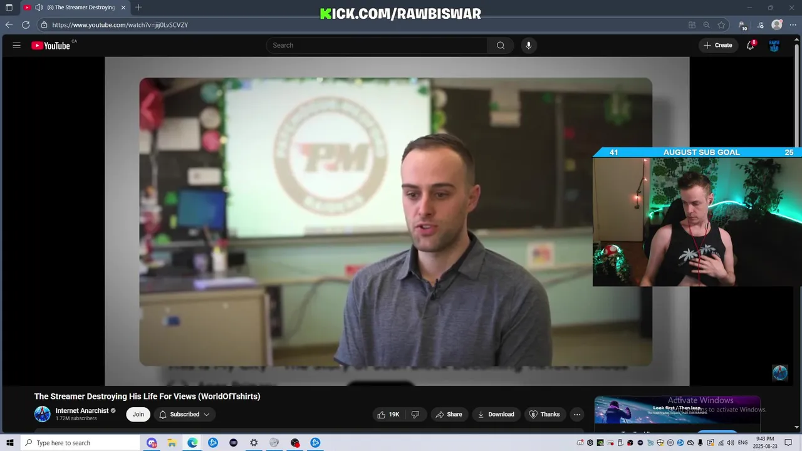
Task: Join the Internet Anarchist channel
Action: pyautogui.click(x=138, y=414)
